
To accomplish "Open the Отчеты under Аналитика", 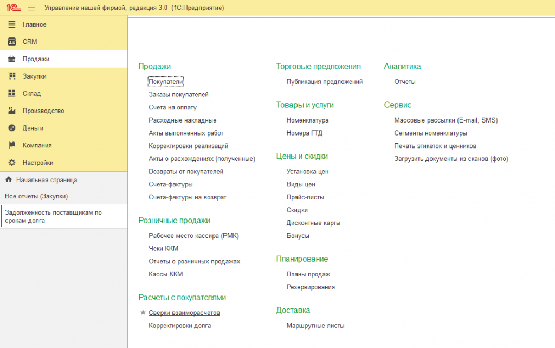I will pos(405,82).
